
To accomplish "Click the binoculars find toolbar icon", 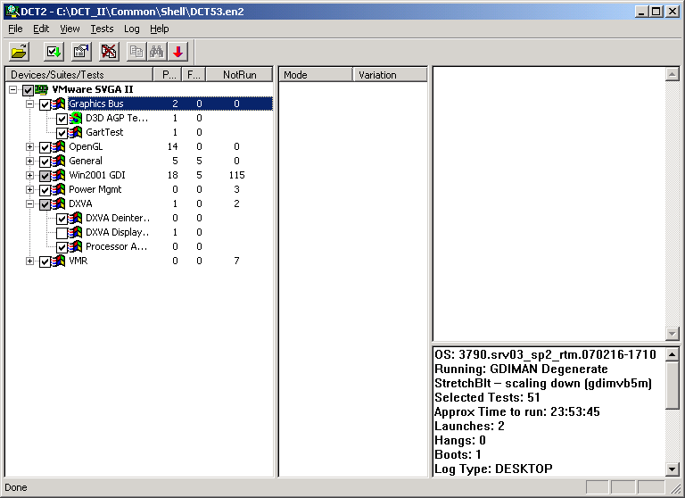I will [x=156, y=52].
